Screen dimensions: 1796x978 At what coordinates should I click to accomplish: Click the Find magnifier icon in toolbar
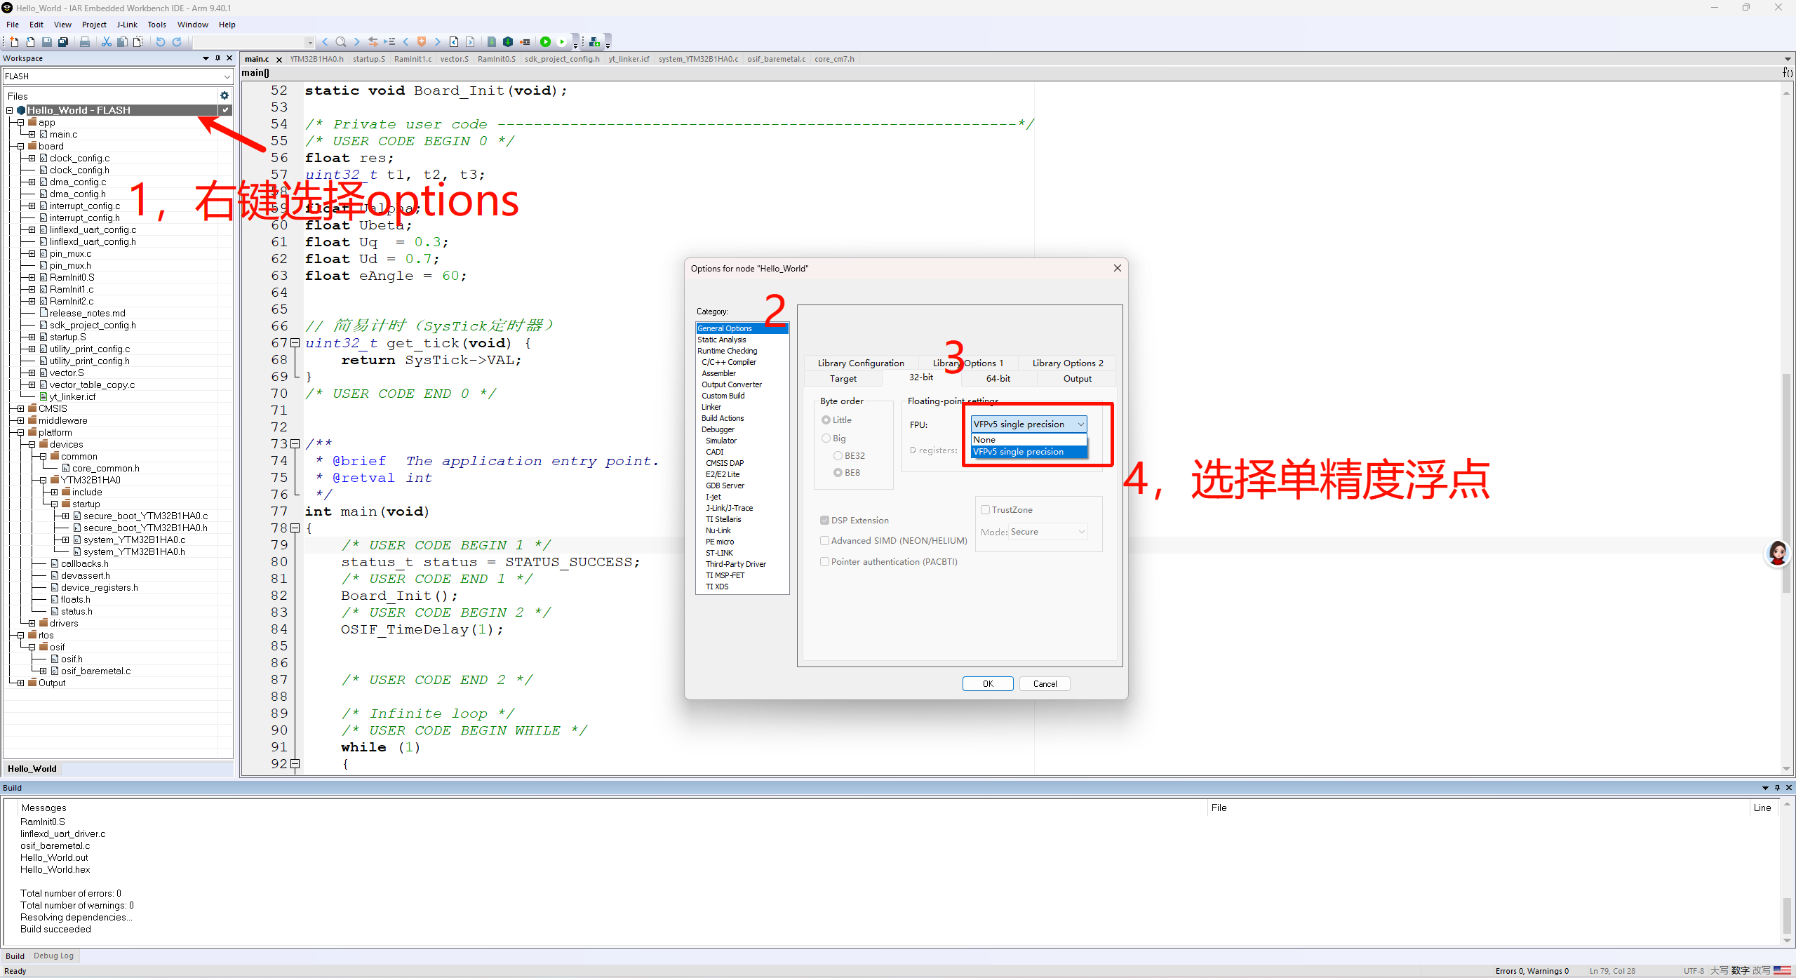coord(341,42)
